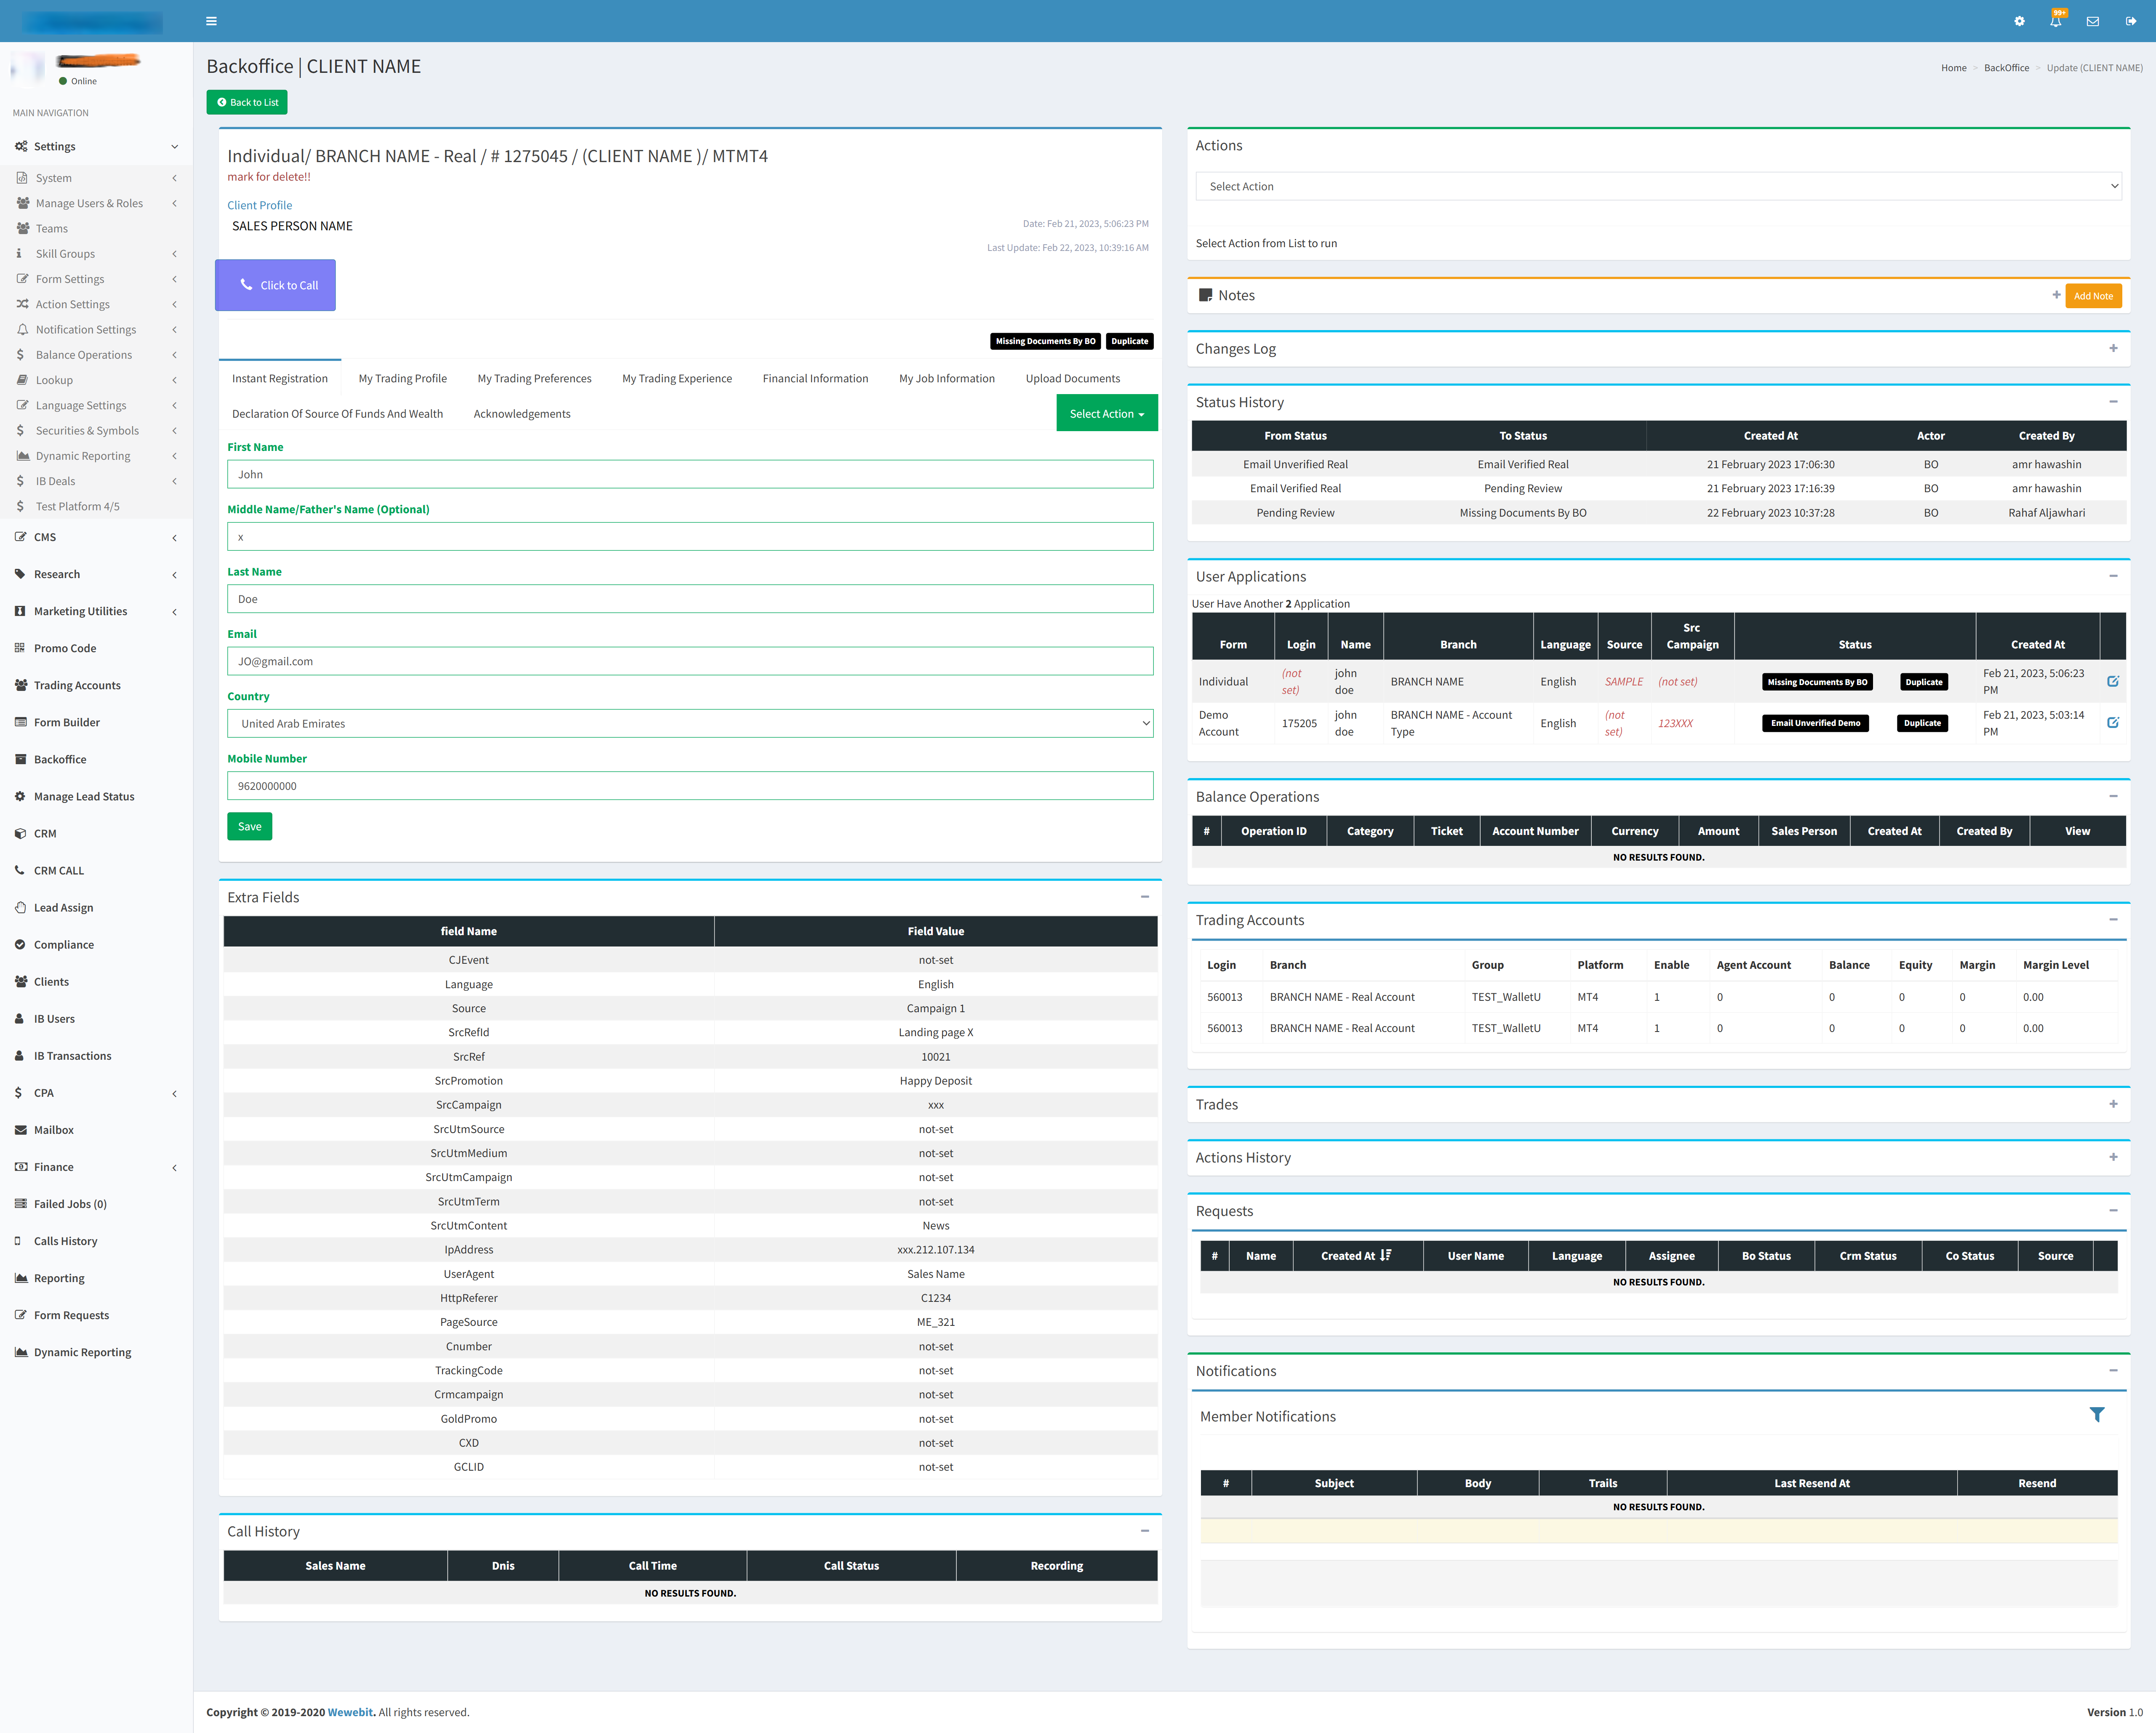Click the Mobile Number input field

pyautogui.click(x=690, y=786)
